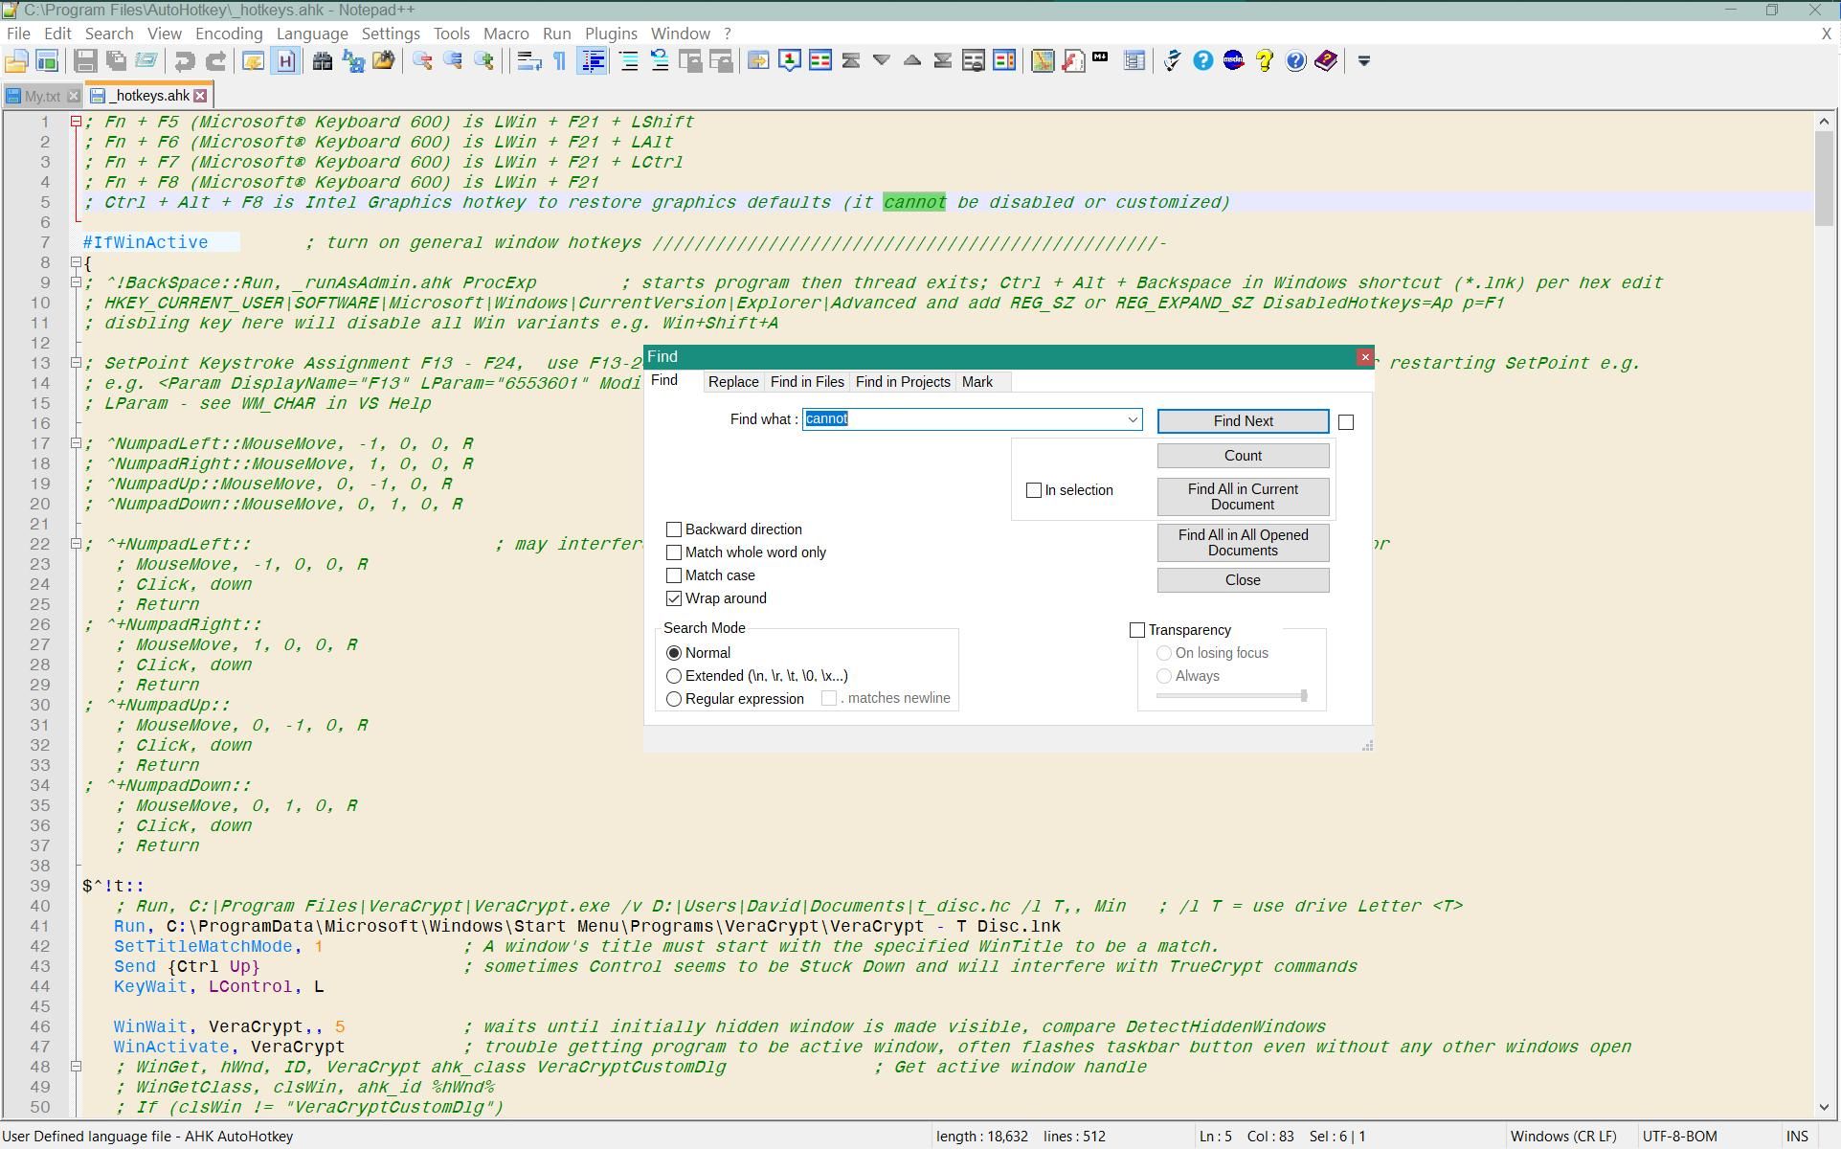Toggle the small checkbox beside Find Next
Viewport: 1841px width, 1149px height.
(1346, 422)
